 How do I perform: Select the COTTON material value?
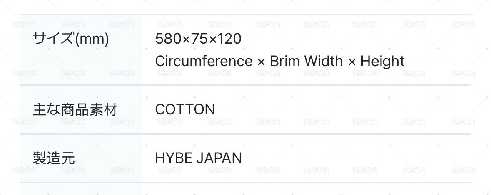point(185,110)
